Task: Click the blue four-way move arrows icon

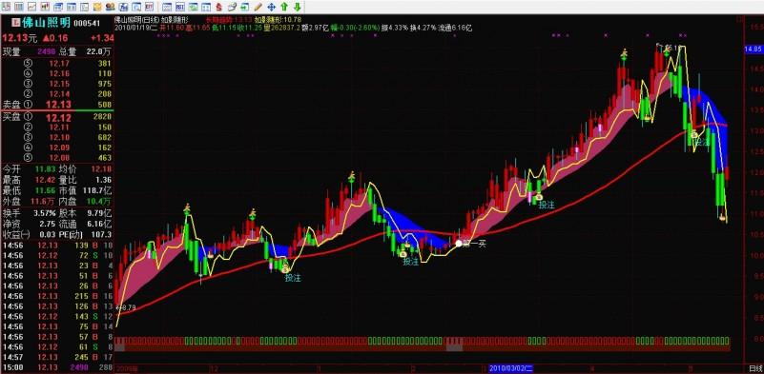Action: (272, 7)
